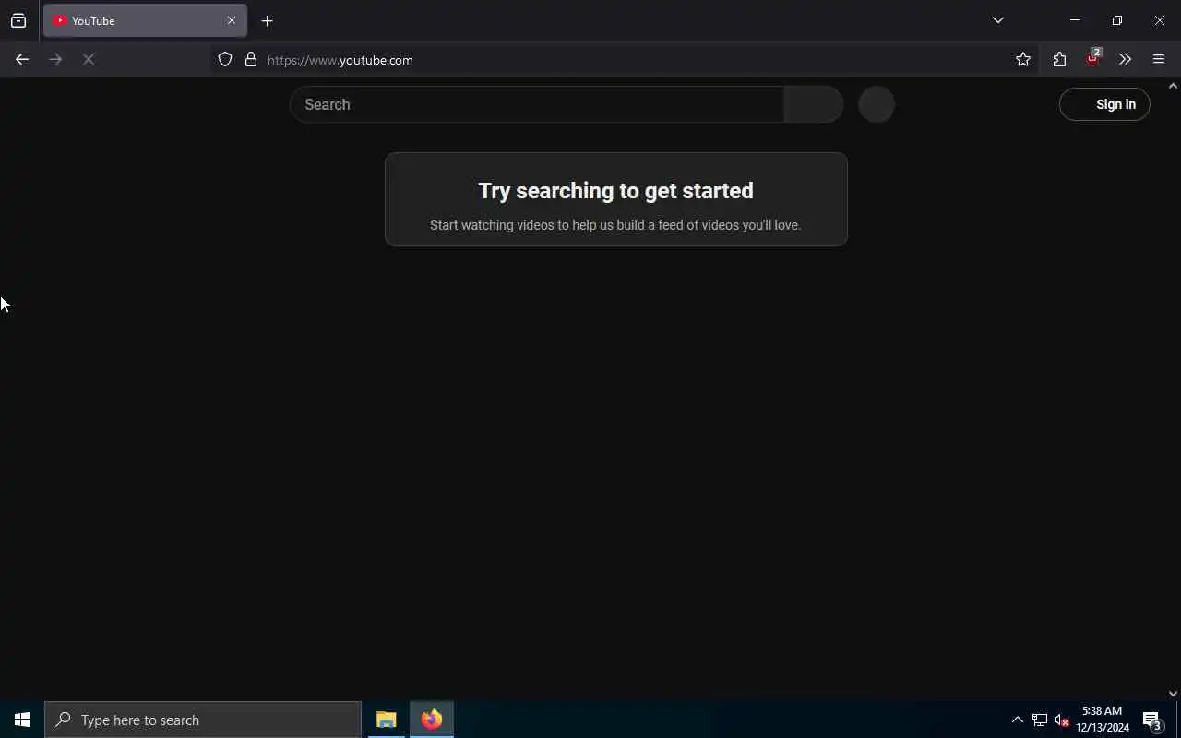Screen dimensions: 1181x738
Task: Open tracking protection shield panel
Action: 225,60
